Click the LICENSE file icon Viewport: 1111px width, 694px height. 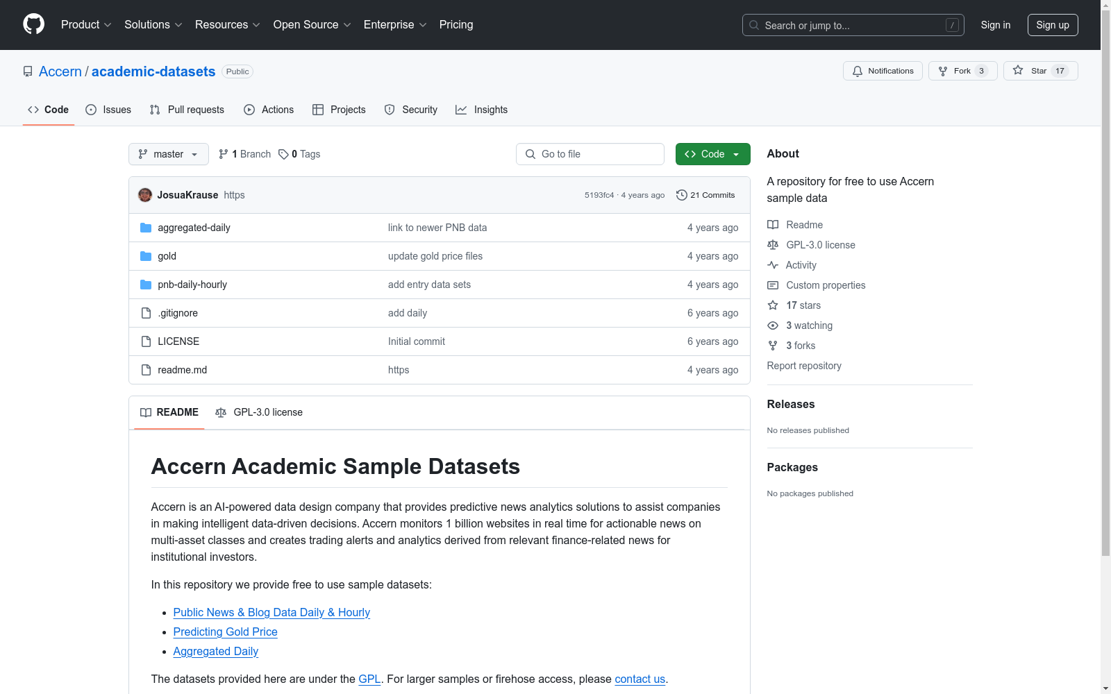(x=146, y=341)
